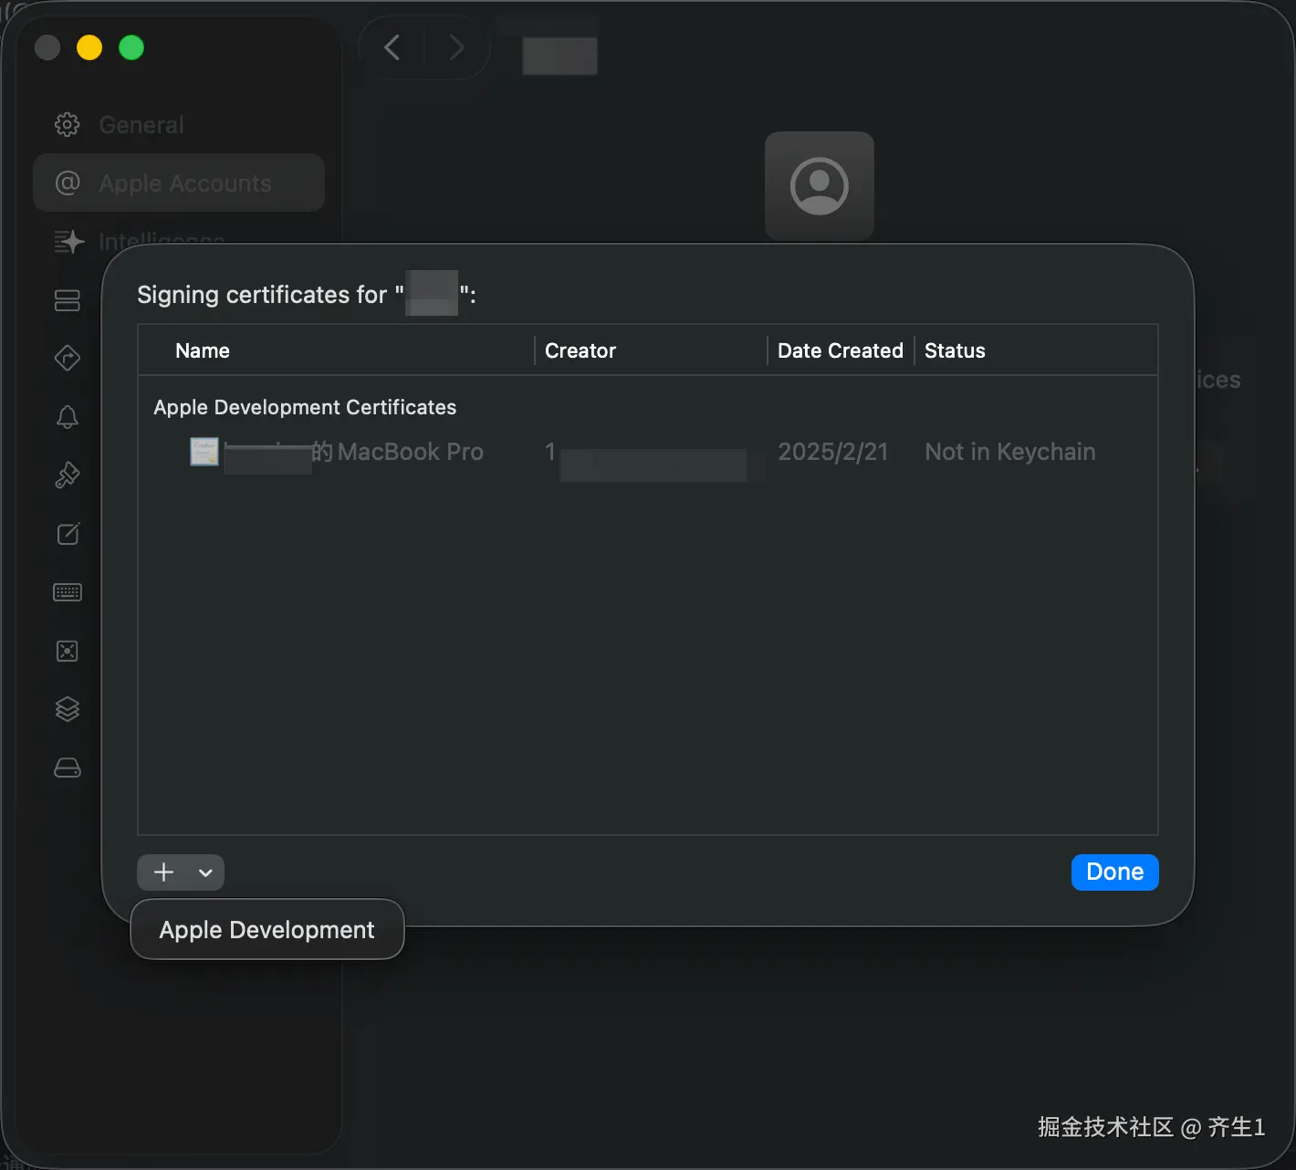Open the keyboard Key Bindings icon

[68, 592]
